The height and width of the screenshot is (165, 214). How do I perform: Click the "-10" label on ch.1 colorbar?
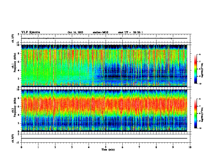(x=200, y=84)
